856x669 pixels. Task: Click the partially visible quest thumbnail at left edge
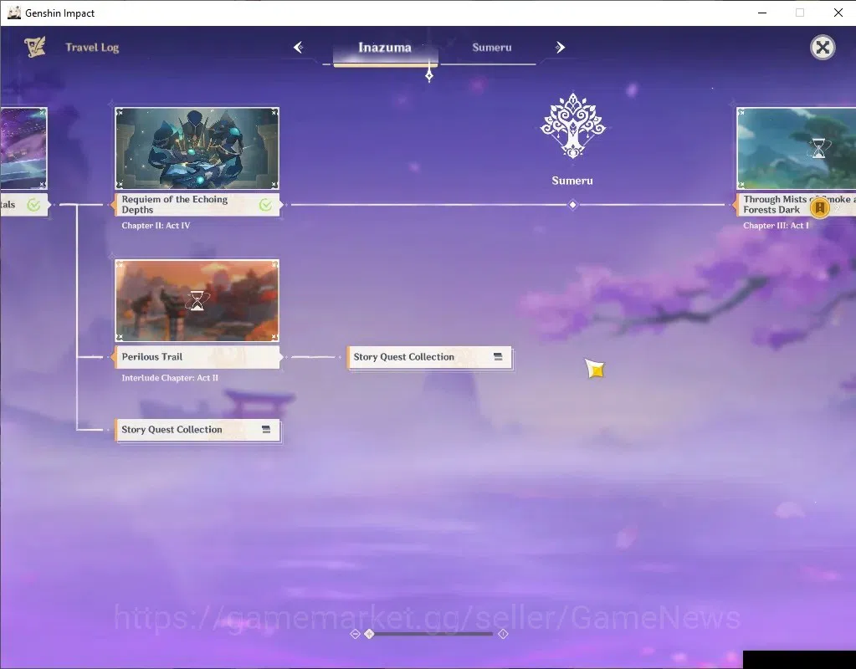point(23,148)
